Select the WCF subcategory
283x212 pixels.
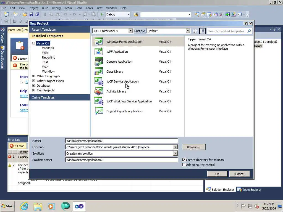(45, 67)
